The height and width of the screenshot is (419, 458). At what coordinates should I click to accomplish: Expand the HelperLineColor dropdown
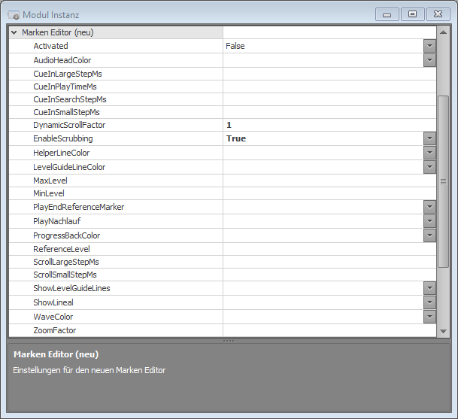[429, 153]
